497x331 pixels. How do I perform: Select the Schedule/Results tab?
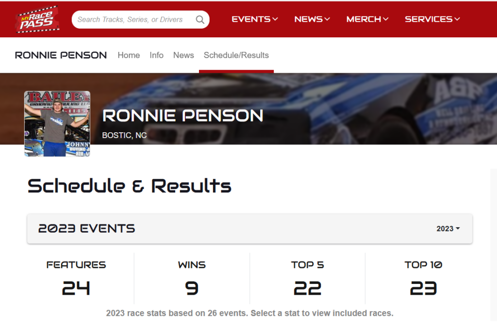tap(236, 55)
